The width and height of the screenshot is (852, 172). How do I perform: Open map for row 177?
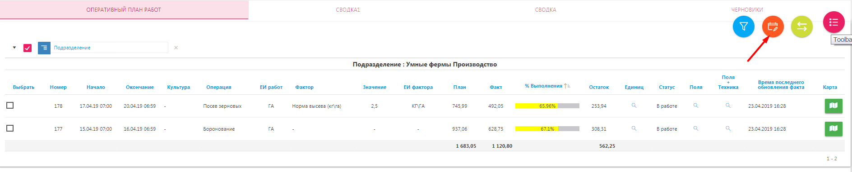click(x=833, y=128)
